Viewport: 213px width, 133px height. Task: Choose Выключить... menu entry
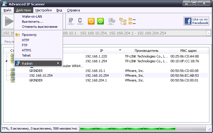tap(38, 22)
